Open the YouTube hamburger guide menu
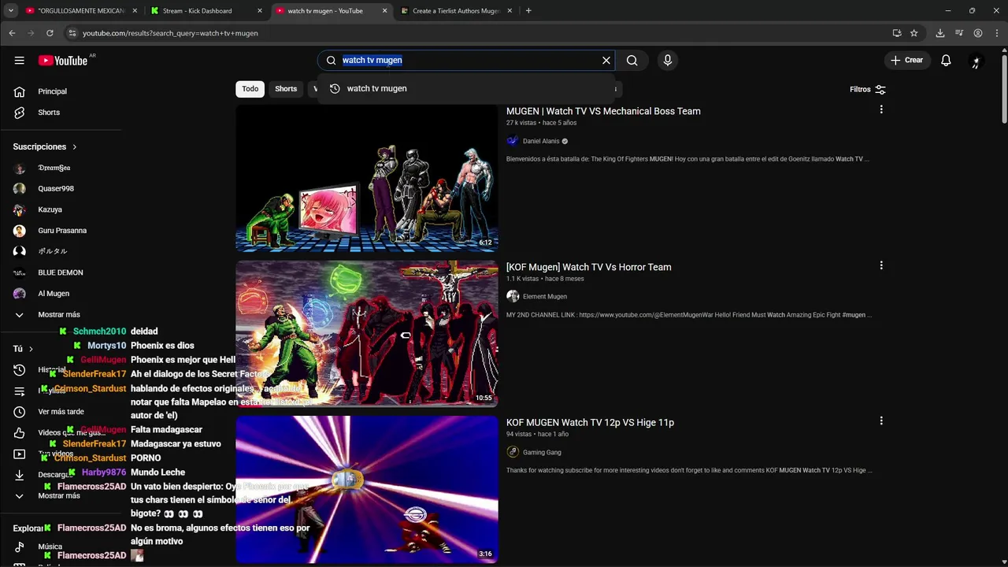 [19, 60]
